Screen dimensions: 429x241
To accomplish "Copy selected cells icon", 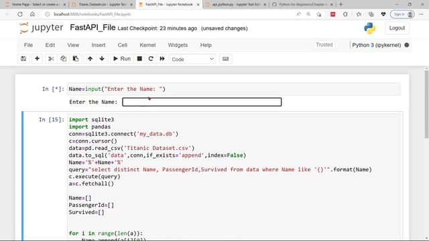I will (x=63, y=59).
